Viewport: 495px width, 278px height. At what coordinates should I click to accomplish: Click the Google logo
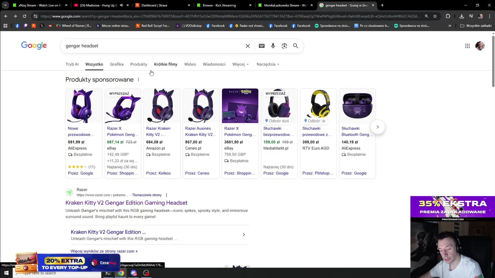pyautogui.click(x=34, y=46)
